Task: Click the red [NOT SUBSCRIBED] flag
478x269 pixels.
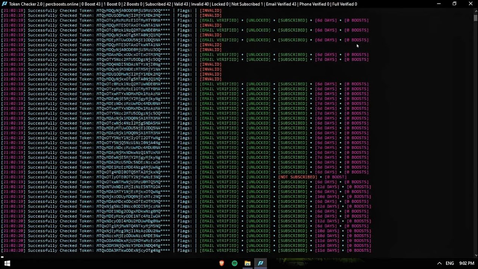Action: pos(297,177)
